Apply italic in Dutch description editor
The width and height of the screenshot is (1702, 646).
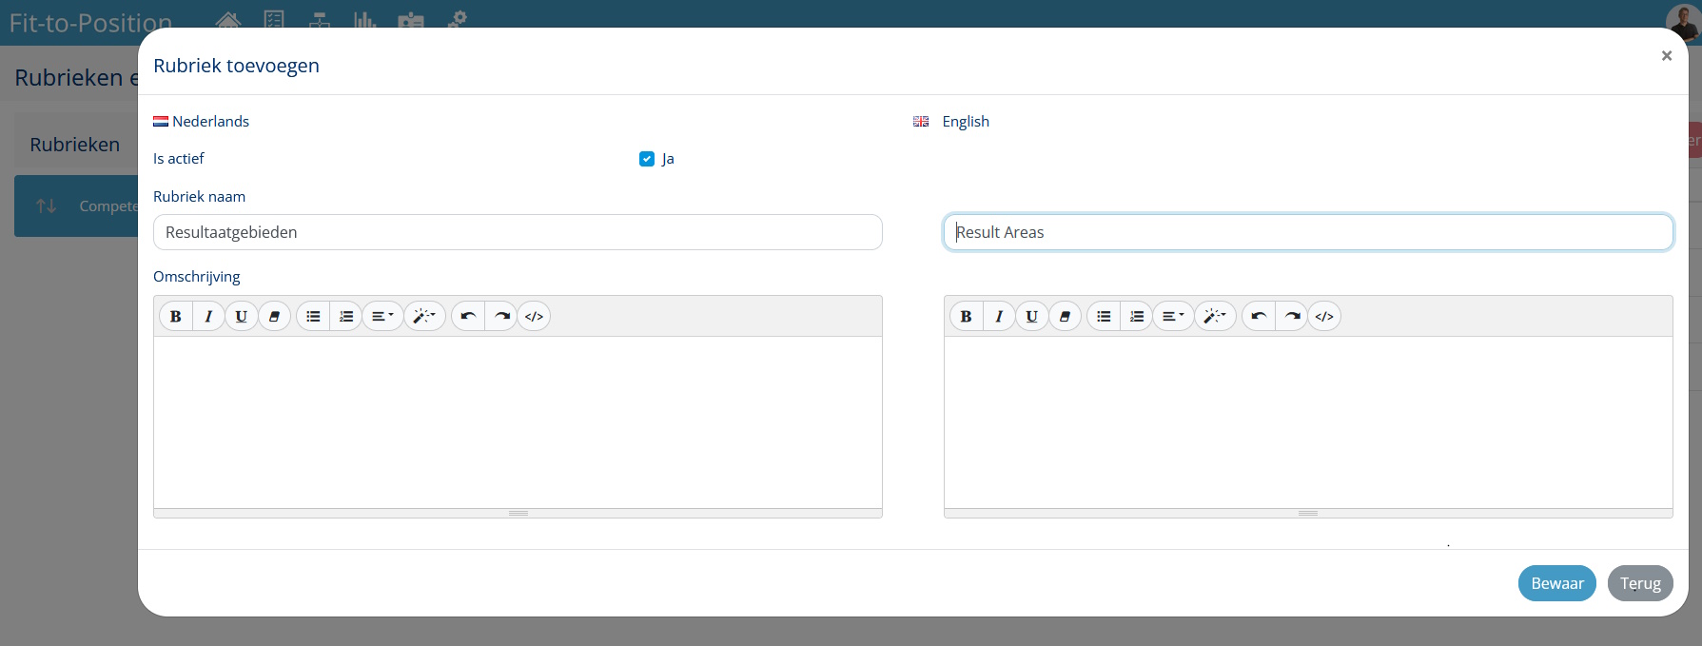[208, 316]
